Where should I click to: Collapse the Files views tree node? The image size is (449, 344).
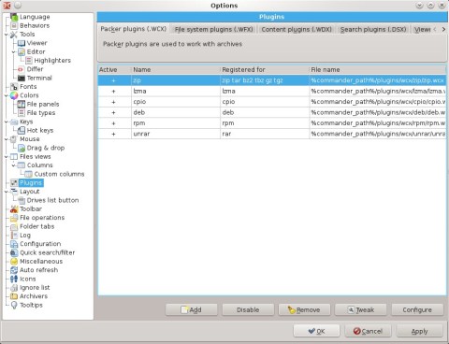click(x=6, y=156)
